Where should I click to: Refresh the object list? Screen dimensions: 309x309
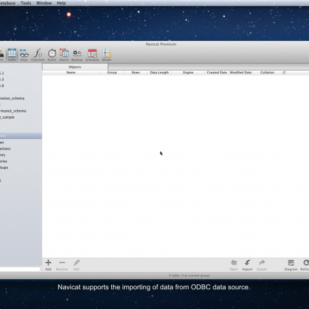click(305, 265)
